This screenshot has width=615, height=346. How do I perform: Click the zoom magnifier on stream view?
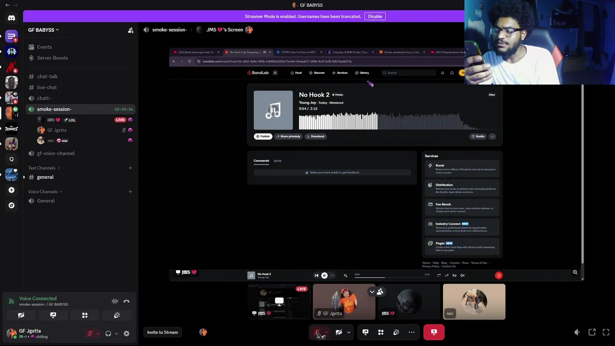[x=575, y=272]
